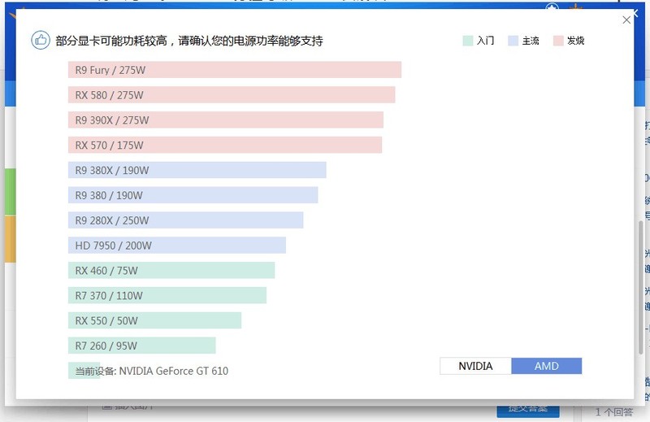Click the R7 370 / 110W bar
Image resolution: width=650 pixels, height=422 pixels.
(x=167, y=296)
